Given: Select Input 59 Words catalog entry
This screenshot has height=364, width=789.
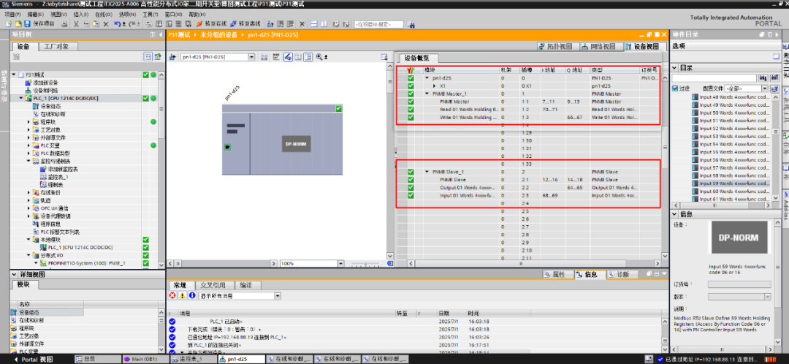Looking at the screenshot, I should [x=731, y=183].
